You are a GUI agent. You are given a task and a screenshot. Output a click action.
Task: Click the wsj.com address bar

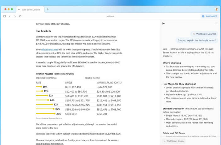point(110,16)
